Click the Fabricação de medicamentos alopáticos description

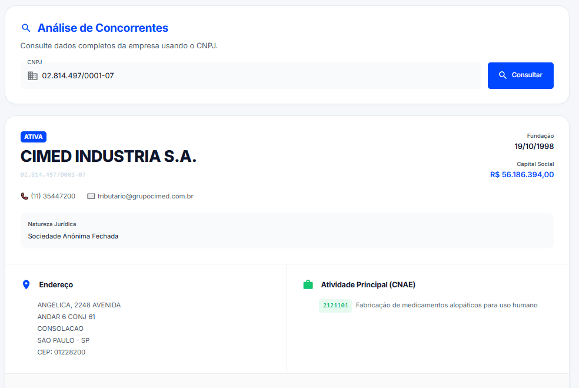tap(447, 305)
